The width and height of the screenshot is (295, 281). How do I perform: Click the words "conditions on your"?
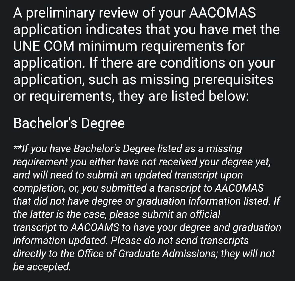coord(217,63)
